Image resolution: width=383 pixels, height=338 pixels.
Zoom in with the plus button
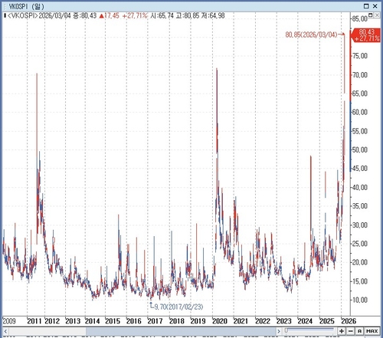(342, 331)
